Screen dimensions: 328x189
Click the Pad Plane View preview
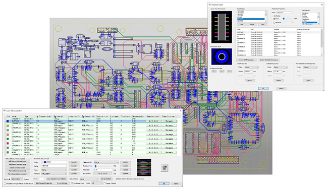coord(222,56)
